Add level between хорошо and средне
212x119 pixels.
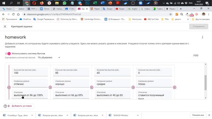tap(92, 87)
